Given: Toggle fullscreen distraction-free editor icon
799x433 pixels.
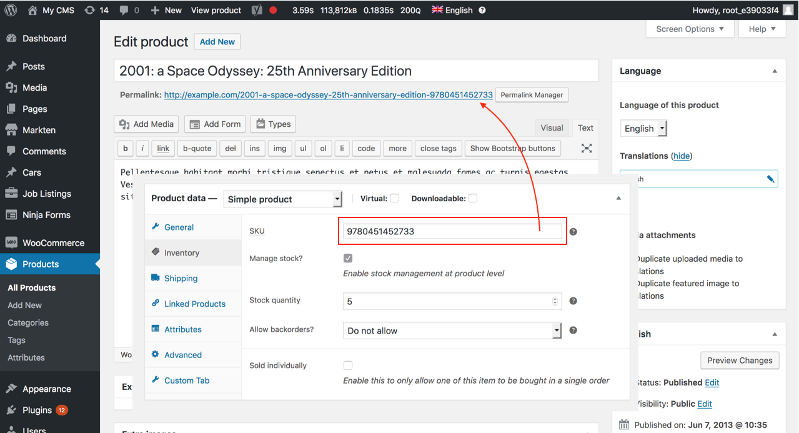Looking at the screenshot, I should [586, 148].
